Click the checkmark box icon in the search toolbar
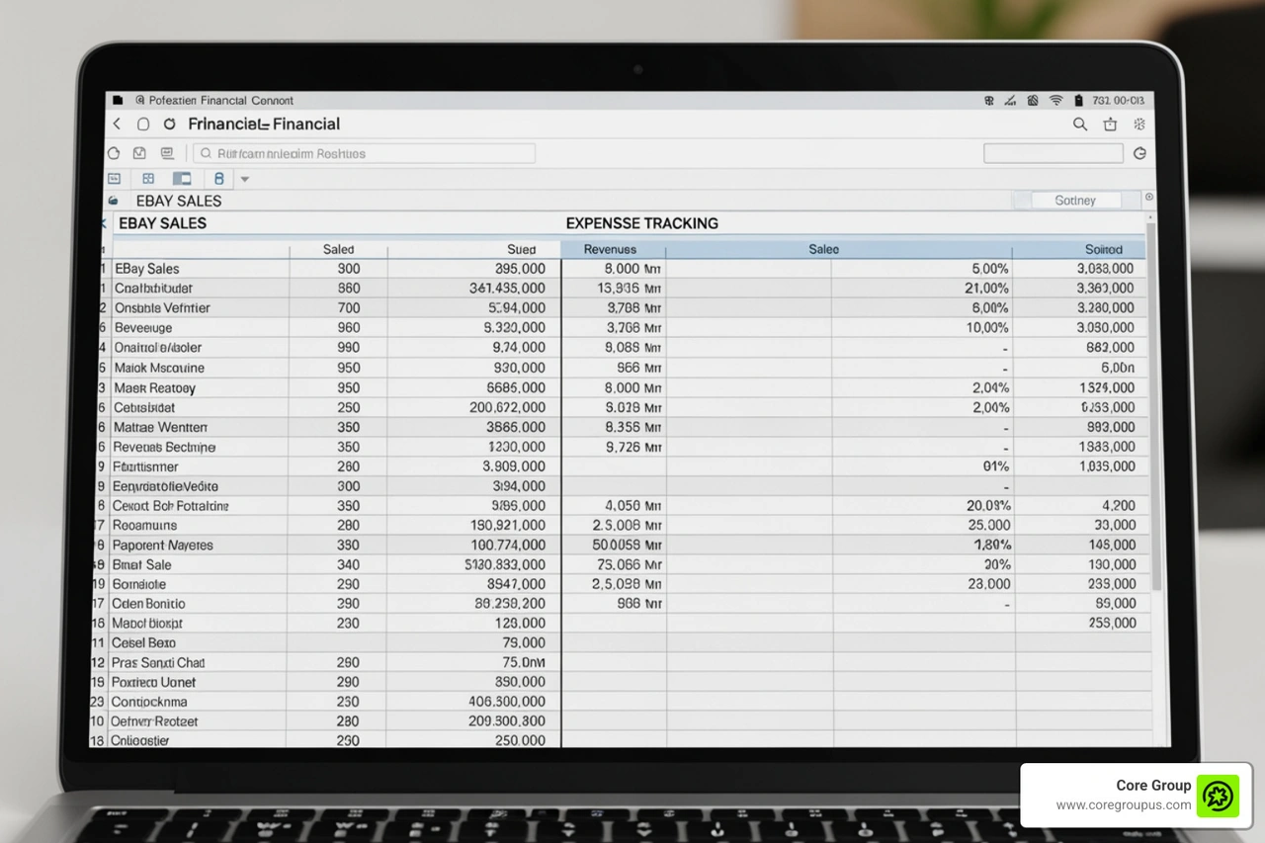The width and height of the screenshot is (1265, 843). click(139, 153)
